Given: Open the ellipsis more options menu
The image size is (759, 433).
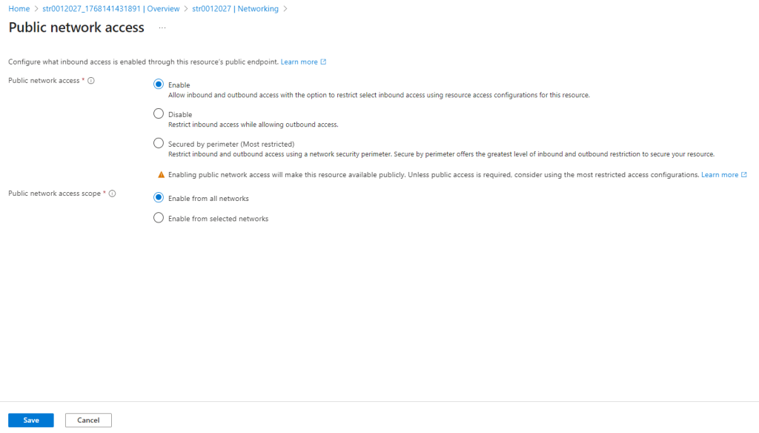Looking at the screenshot, I should tap(162, 28).
